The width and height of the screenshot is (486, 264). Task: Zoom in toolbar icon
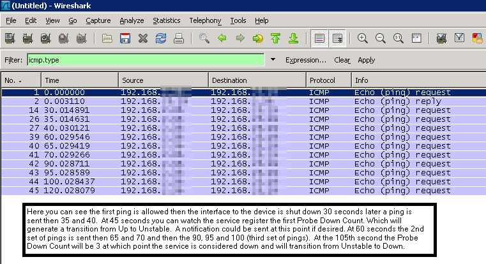pyautogui.click(x=362, y=38)
